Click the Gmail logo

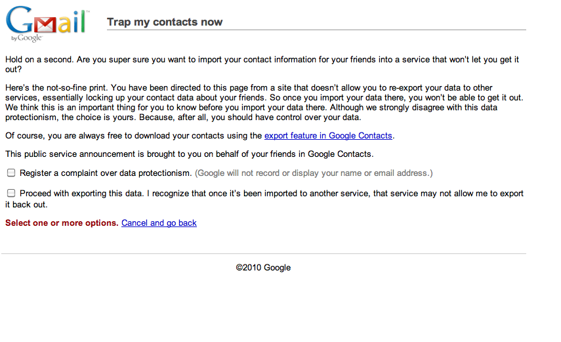(x=47, y=24)
